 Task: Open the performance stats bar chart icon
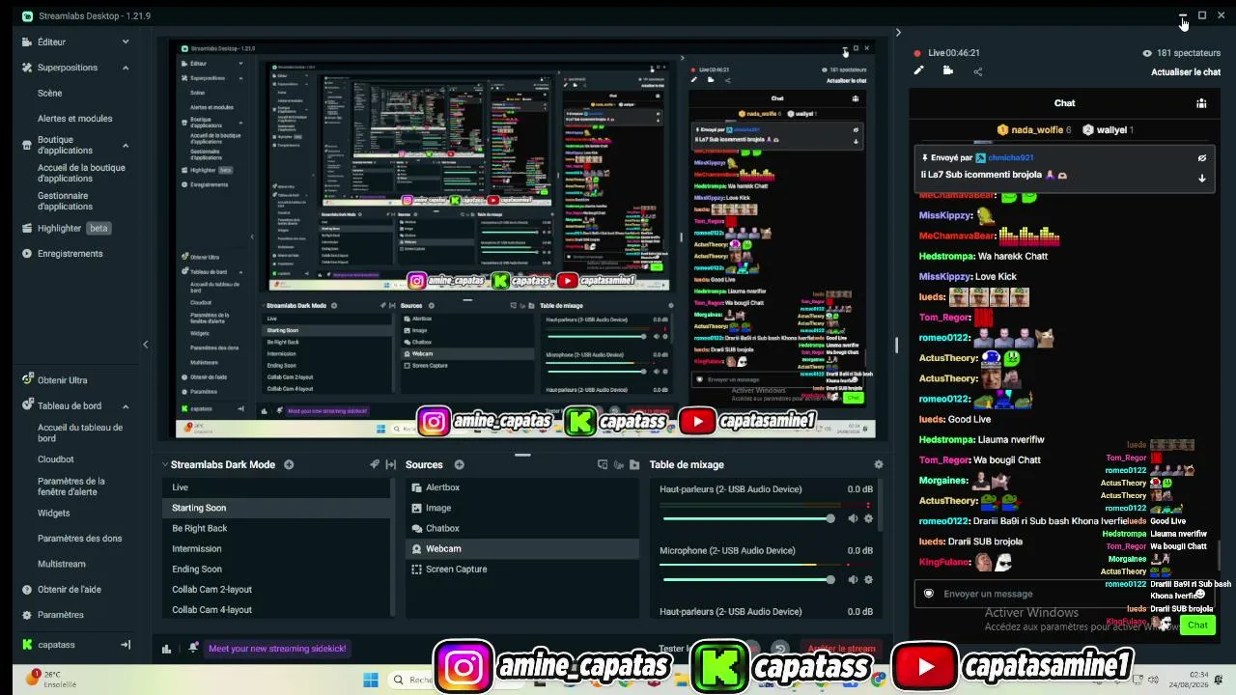166,649
